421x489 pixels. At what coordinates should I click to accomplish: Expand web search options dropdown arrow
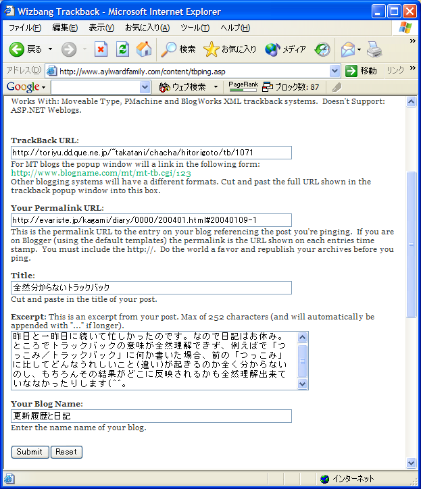pos(216,87)
